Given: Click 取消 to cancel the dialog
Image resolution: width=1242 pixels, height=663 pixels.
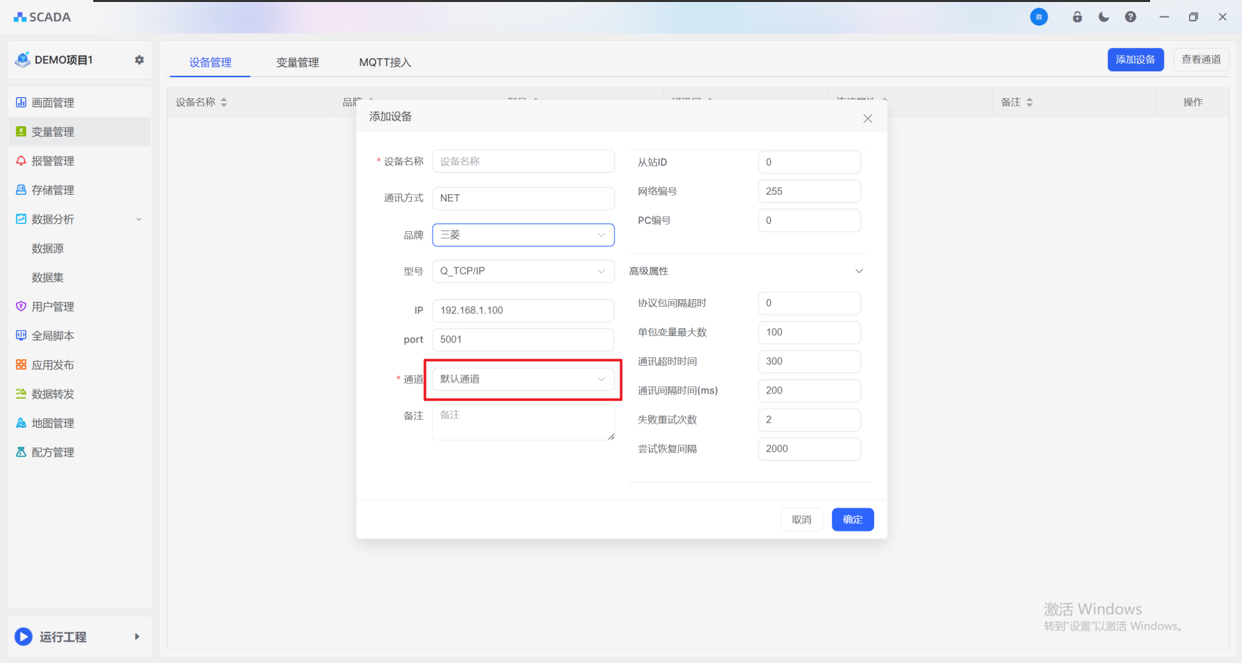Looking at the screenshot, I should (801, 519).
